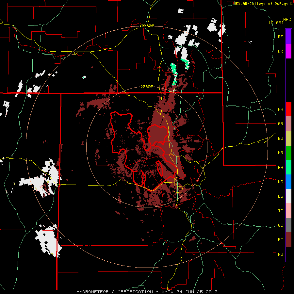This screenshot has width=294, height=294.
Task: Click the GR legend label
Action: pos(281,124)
